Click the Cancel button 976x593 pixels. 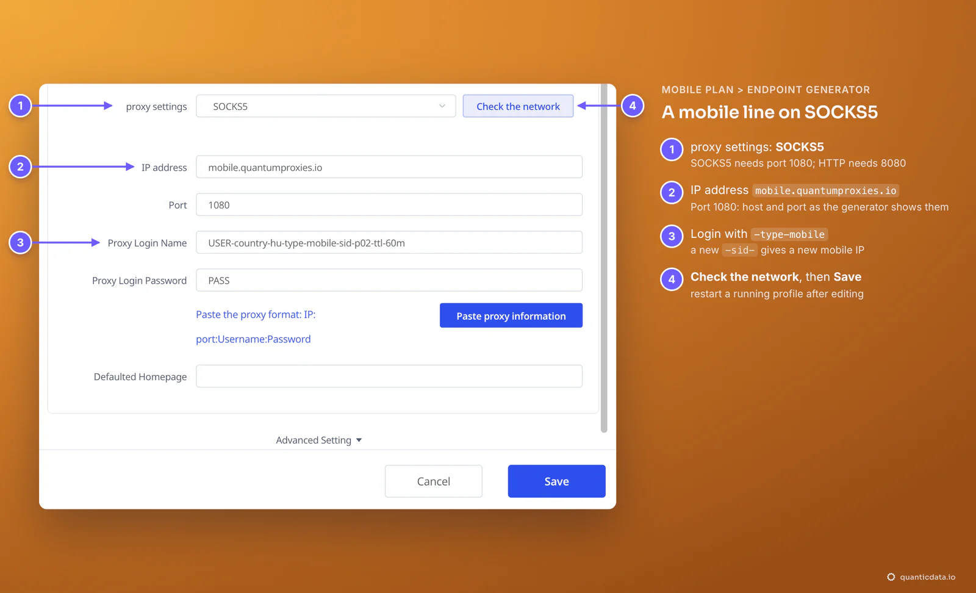[434, 481]
